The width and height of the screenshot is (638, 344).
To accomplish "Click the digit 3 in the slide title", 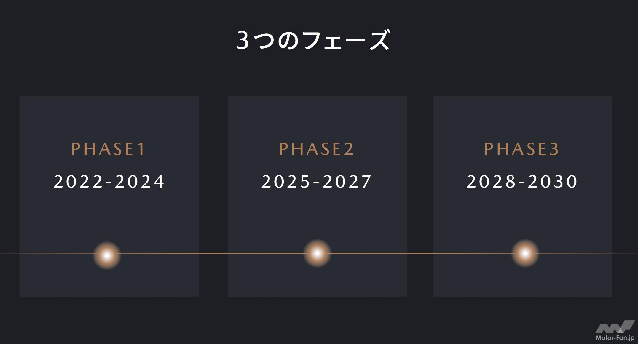I will click(x=243, y=41).
